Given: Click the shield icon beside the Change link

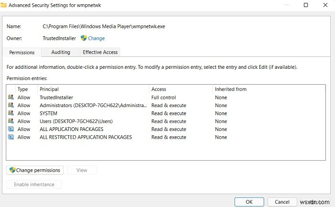Looking at the screenshot, I should [x=84, y=38].
